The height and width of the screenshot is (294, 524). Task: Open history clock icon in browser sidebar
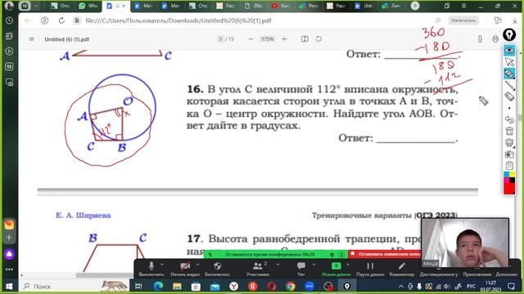[x=9, y=20]
